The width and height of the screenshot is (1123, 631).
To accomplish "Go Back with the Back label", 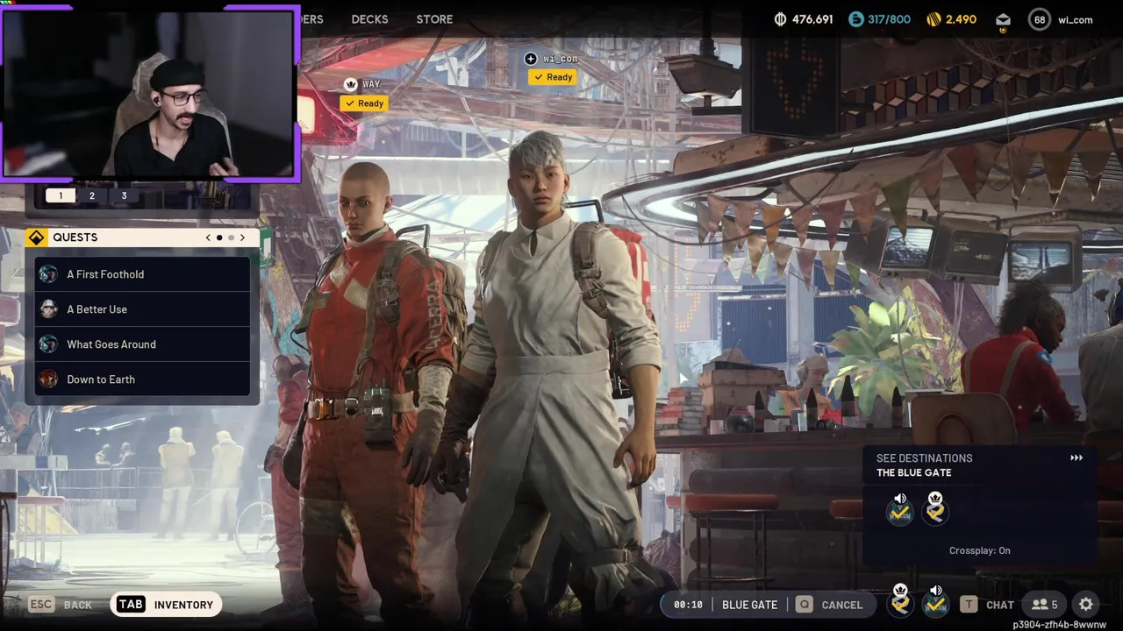I will [78, 605].
